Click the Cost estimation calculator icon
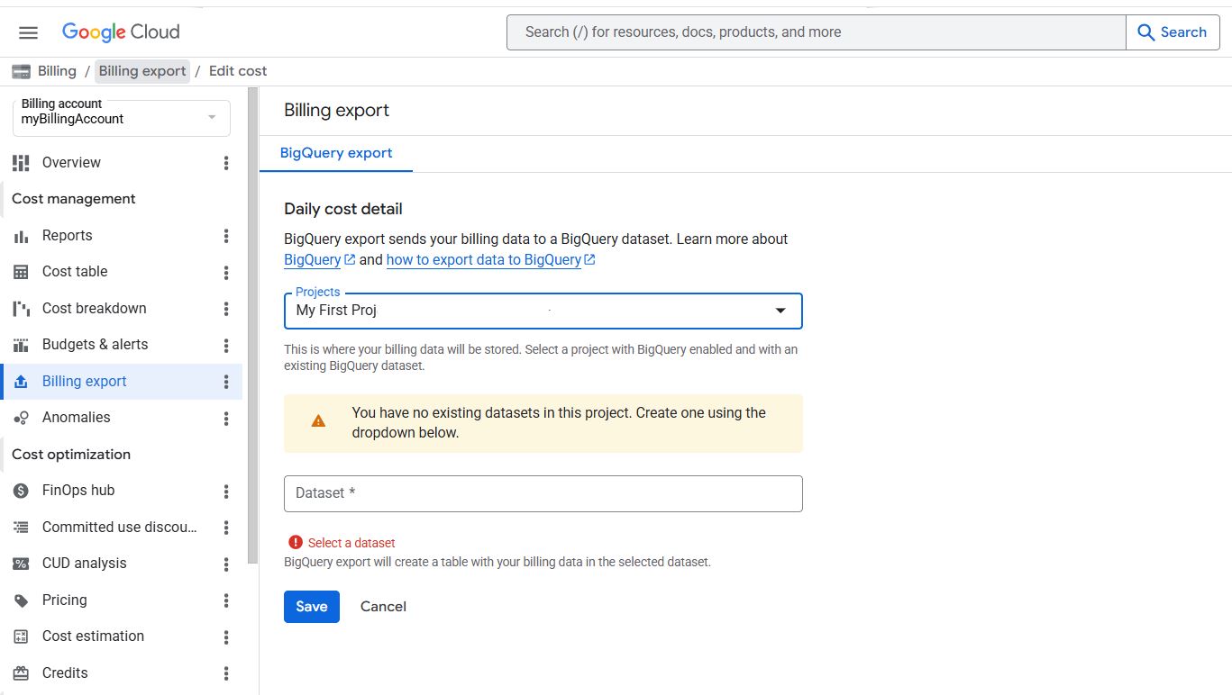Viewport: 1232px width, 695px height. (21, 636)
